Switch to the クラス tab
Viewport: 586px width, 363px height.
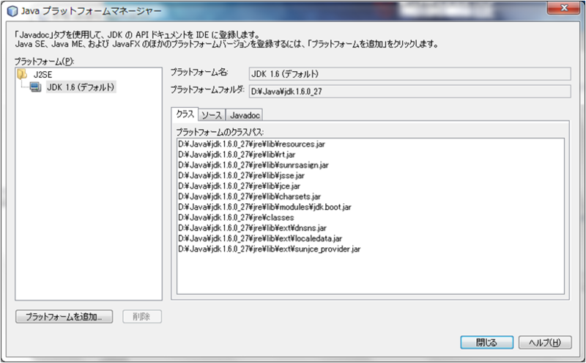(x=185, y=114)
